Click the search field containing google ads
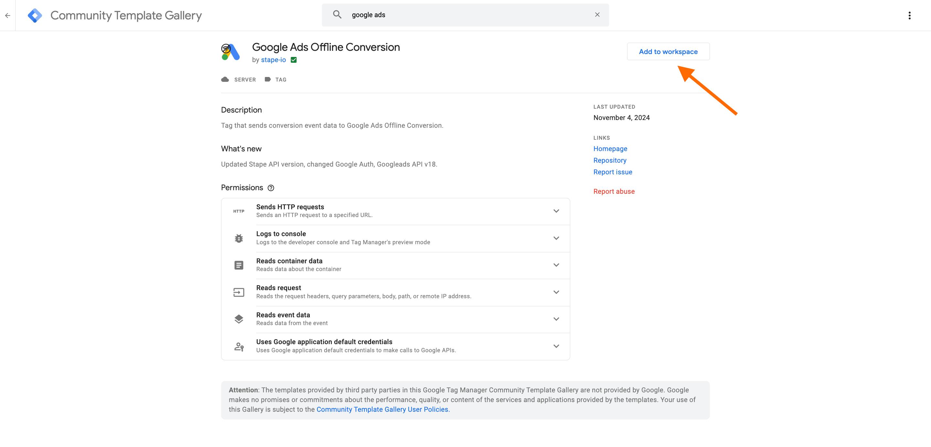Image resolution: width=931 pixels, height=447 pixels. (465, 15)
